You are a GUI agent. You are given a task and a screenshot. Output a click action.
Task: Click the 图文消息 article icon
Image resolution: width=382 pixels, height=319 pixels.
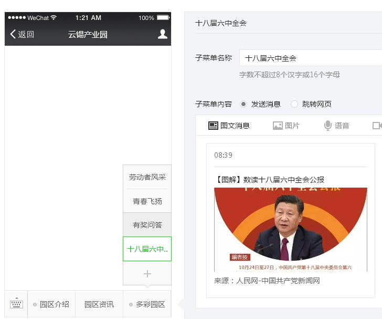pyautogui.click(x=213, y=126)
